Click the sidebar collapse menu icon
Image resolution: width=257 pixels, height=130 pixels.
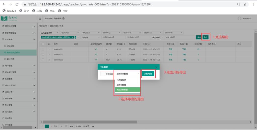[x=40, y=19]
